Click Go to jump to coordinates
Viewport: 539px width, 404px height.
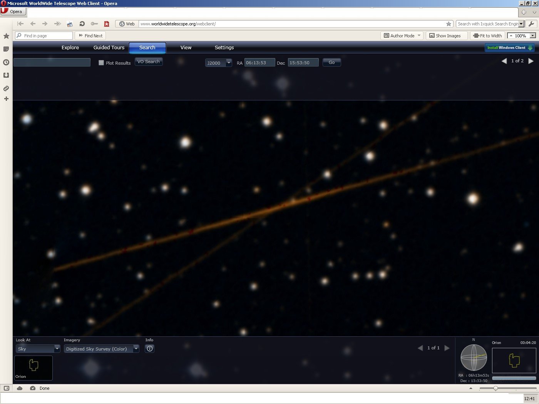coord(331,62)
